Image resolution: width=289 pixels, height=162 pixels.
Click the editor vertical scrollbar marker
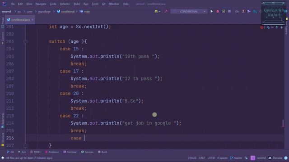coord(283,123)
